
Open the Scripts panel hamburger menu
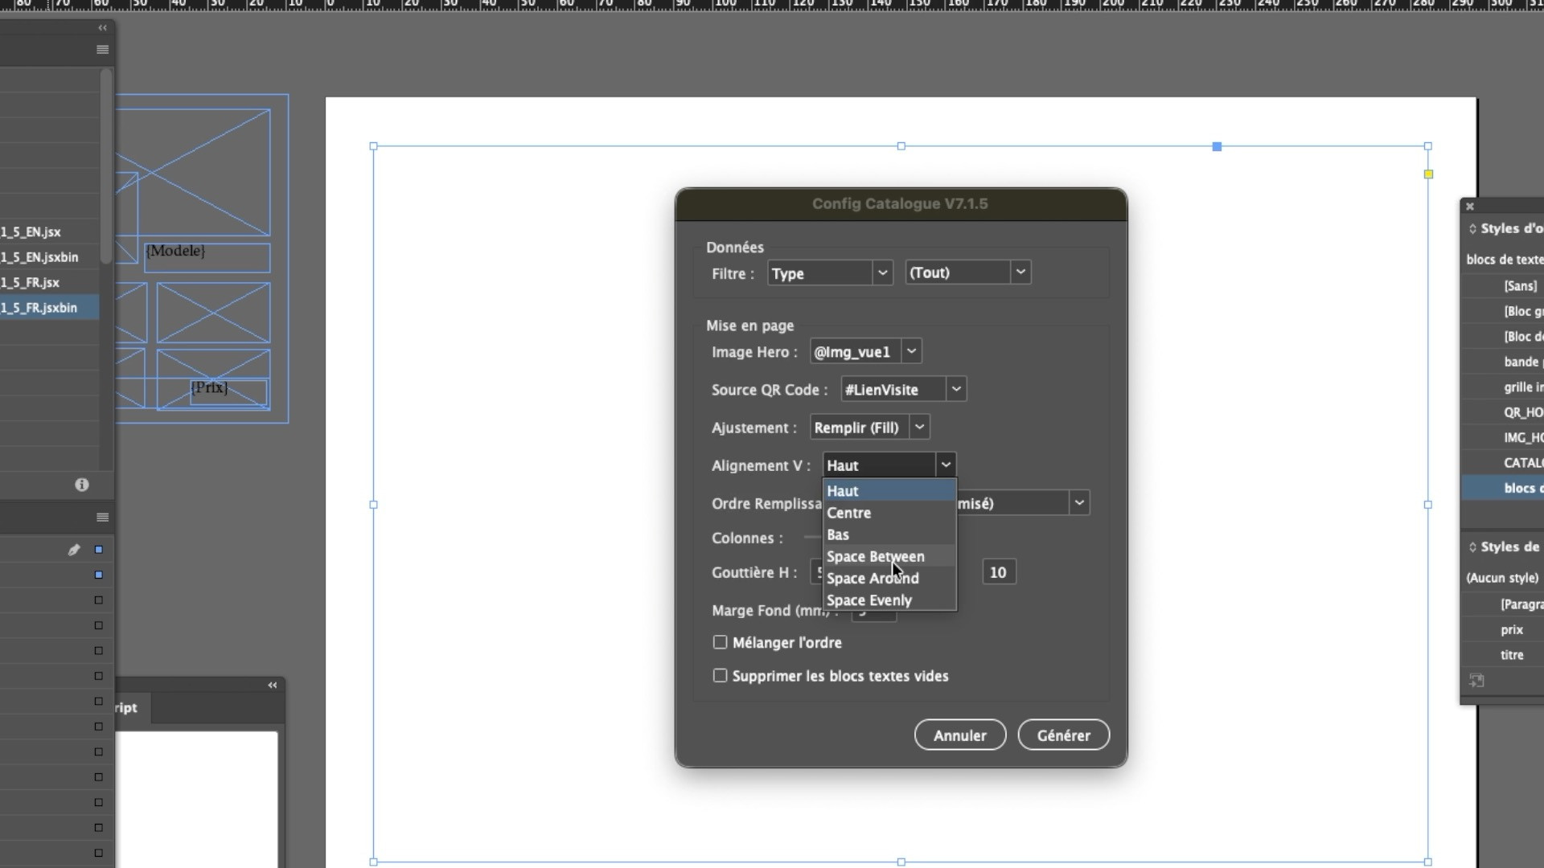tap(102, 50)
